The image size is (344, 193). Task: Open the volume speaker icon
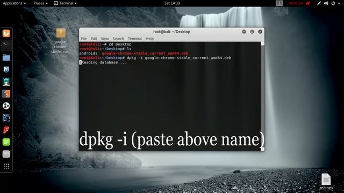click(x=326, y=3)
